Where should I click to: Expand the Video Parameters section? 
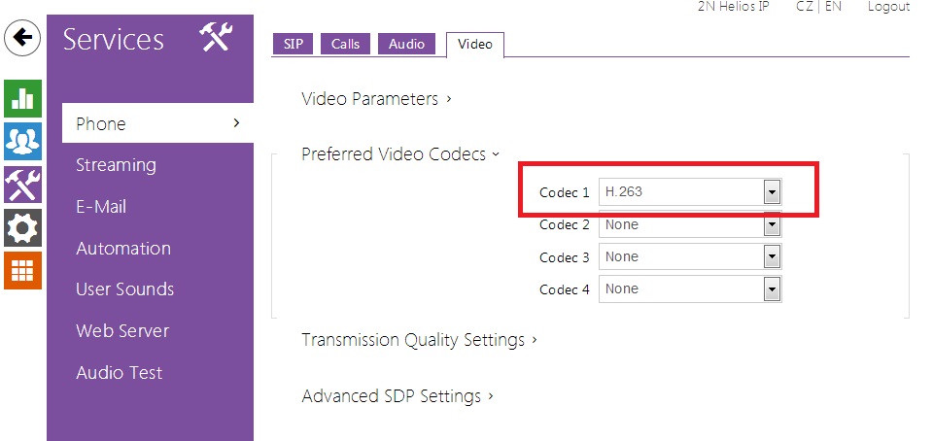[377, 98]
